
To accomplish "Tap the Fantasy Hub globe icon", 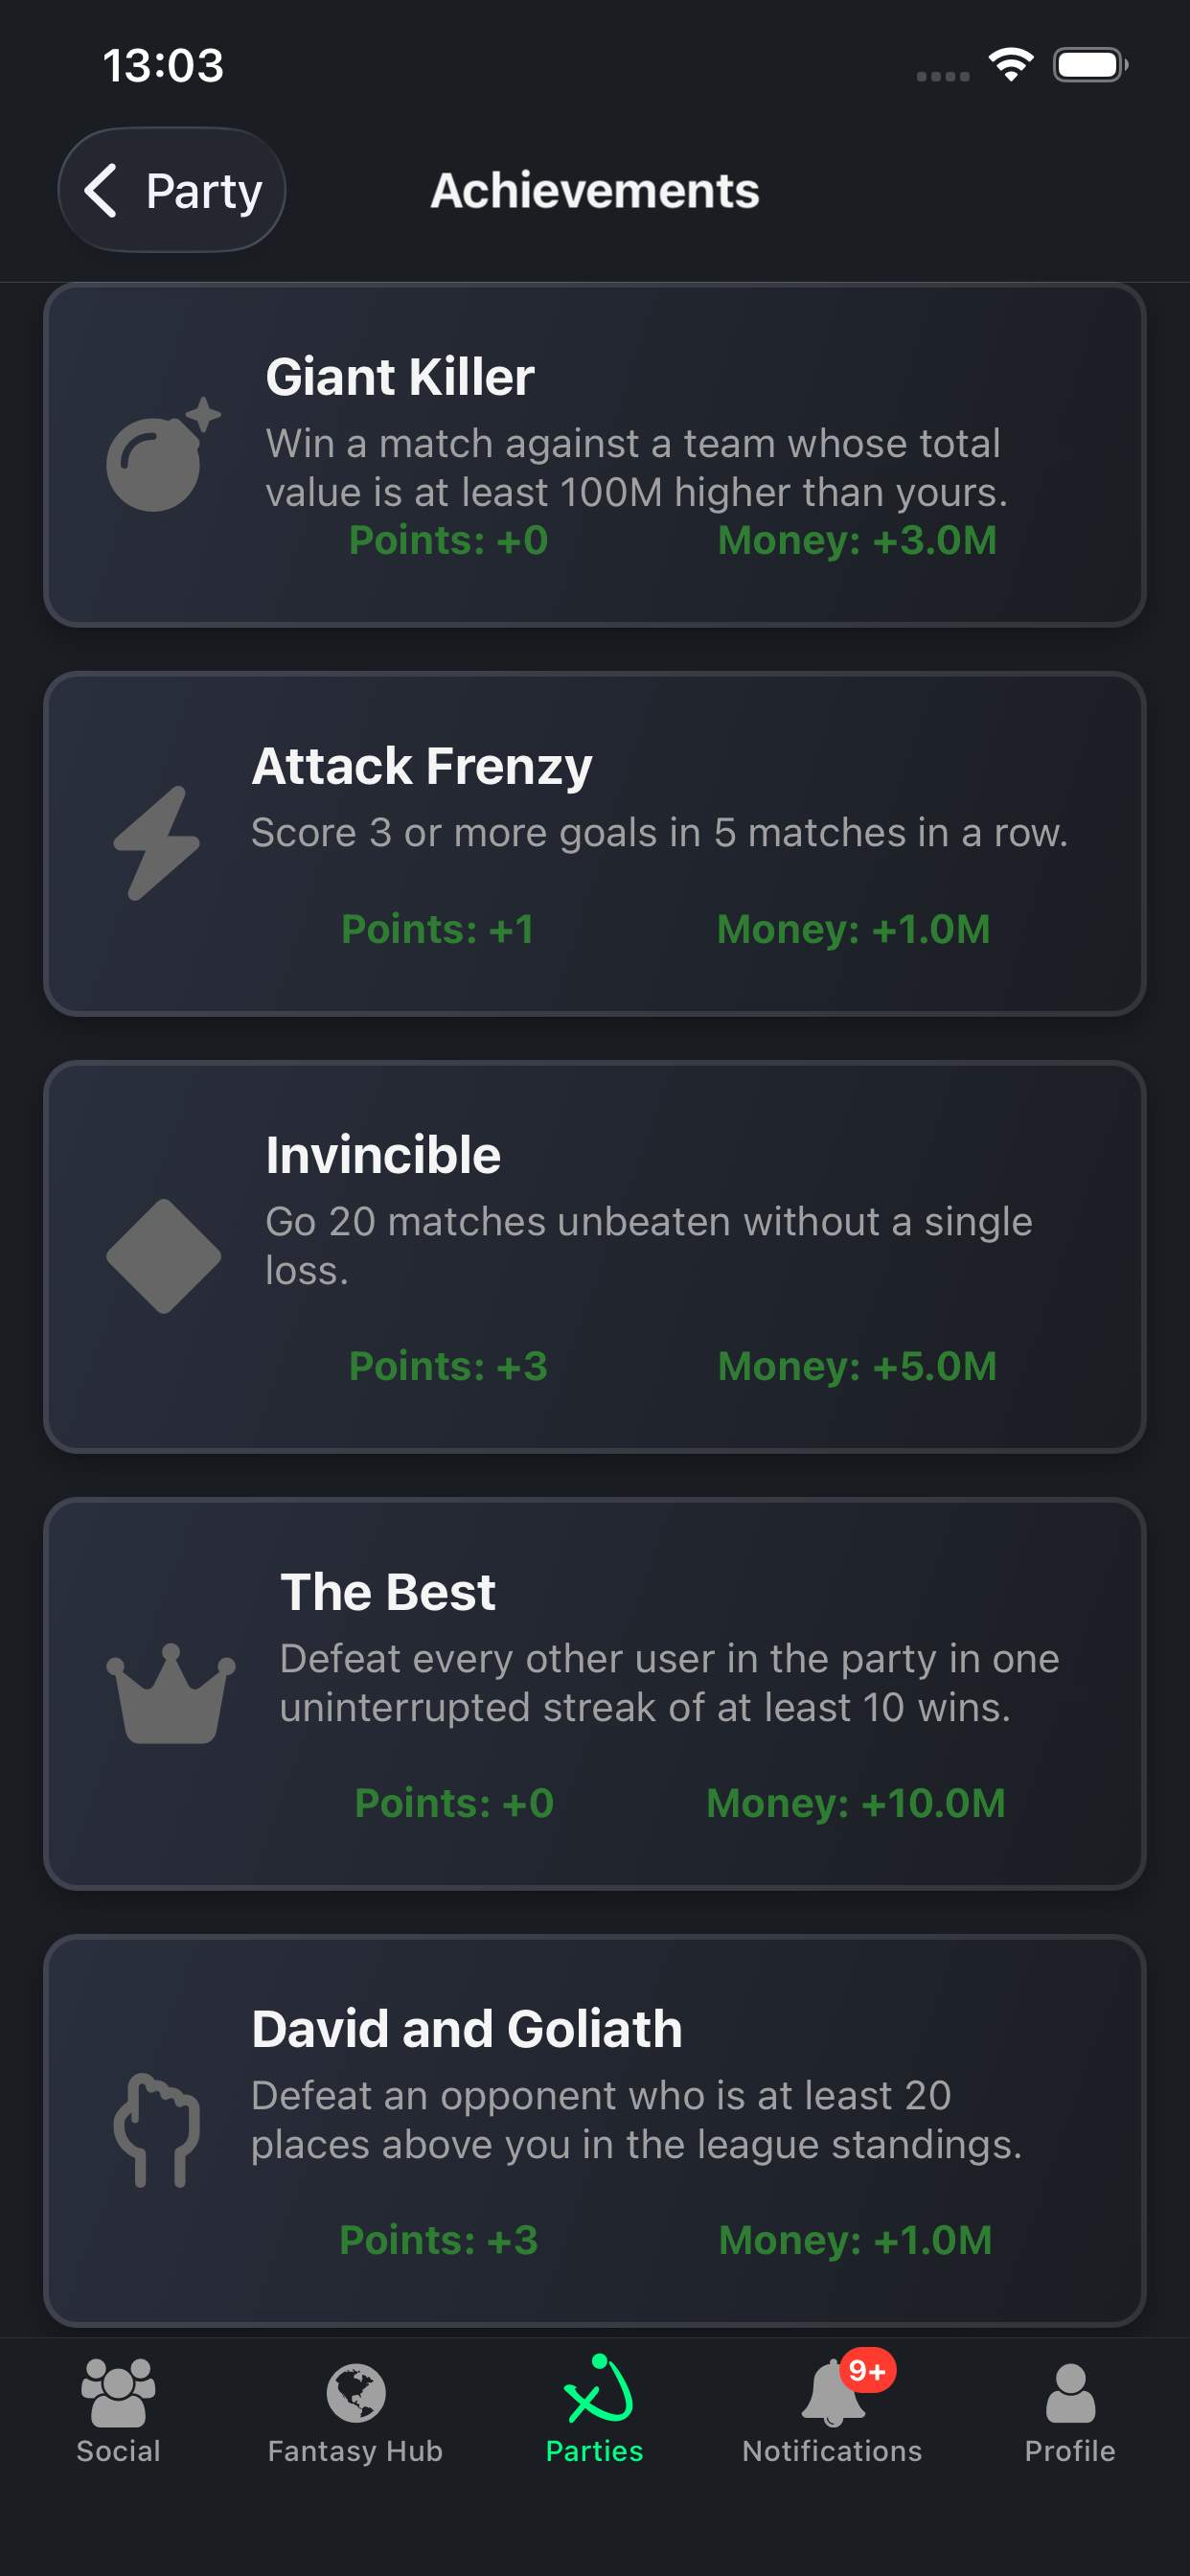I will click(355, 2394).
